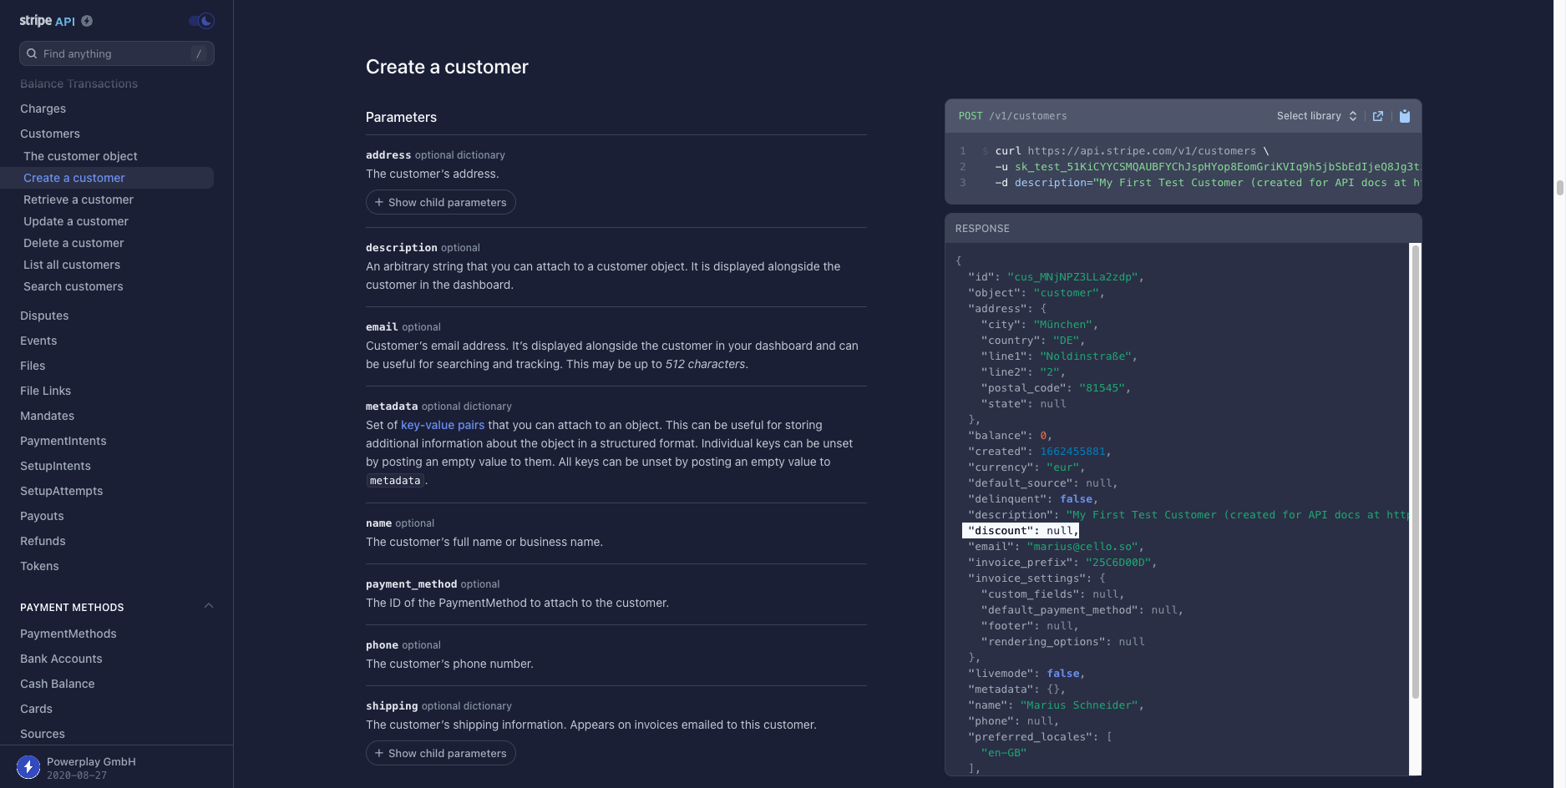Screen dimensions: 1566x788
Task: Open the Sources section
Action: [x=43, y=734]
